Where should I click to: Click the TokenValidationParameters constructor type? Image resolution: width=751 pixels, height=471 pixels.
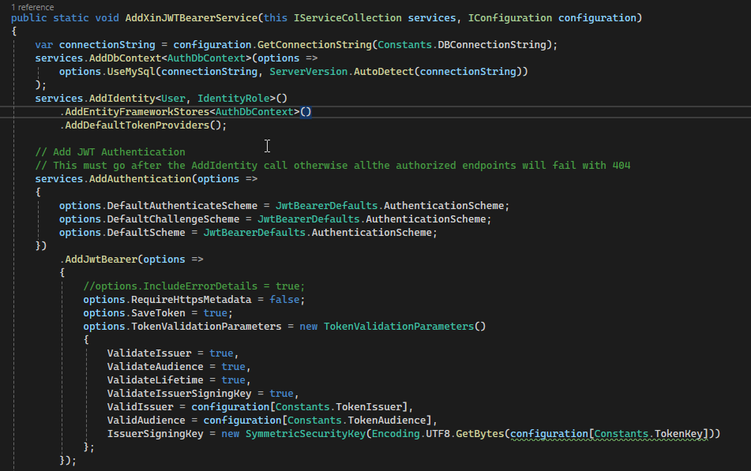399,326
